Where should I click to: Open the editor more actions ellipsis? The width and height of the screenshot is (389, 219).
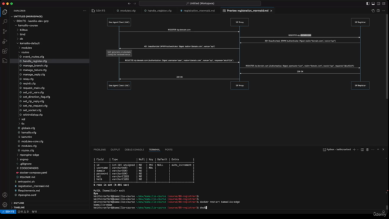click(x=384, y=11)
